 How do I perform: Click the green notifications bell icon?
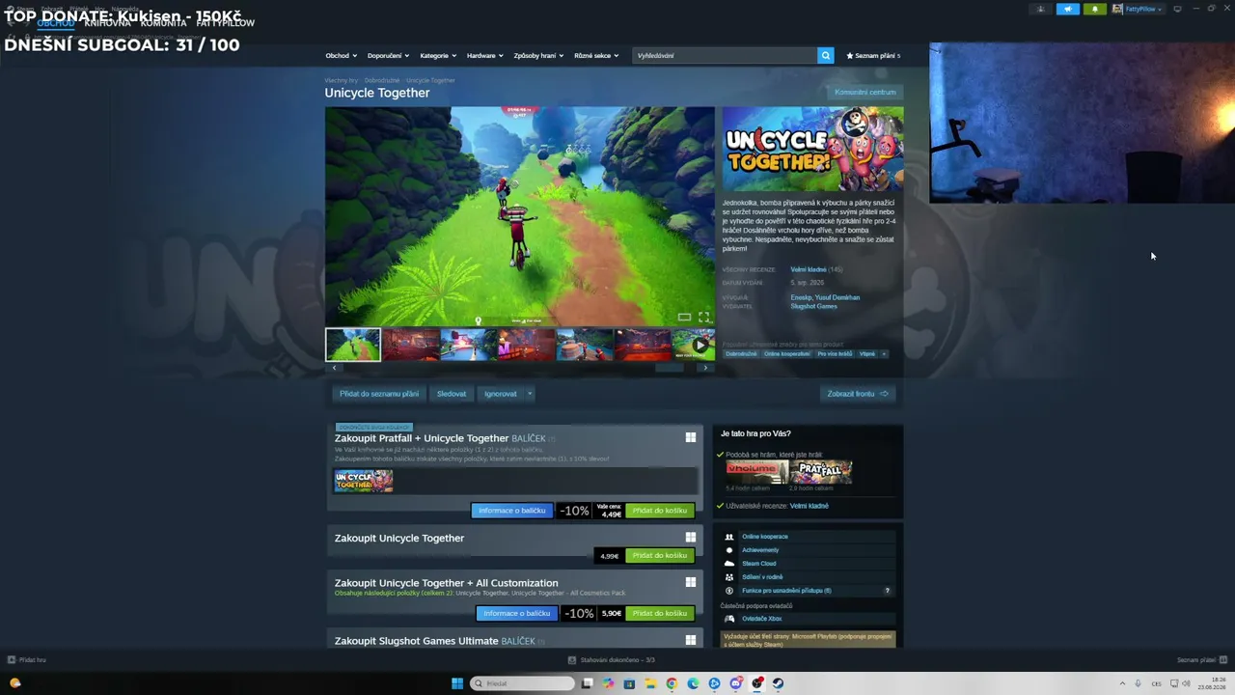point(1094,9)
